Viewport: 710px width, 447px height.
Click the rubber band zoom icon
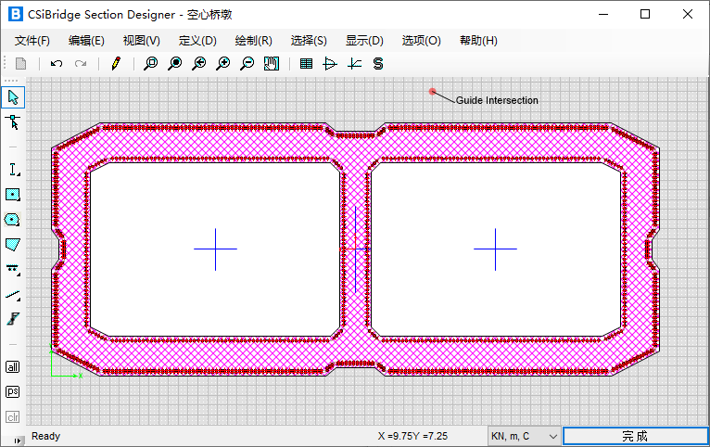click(x=150, y=64)
